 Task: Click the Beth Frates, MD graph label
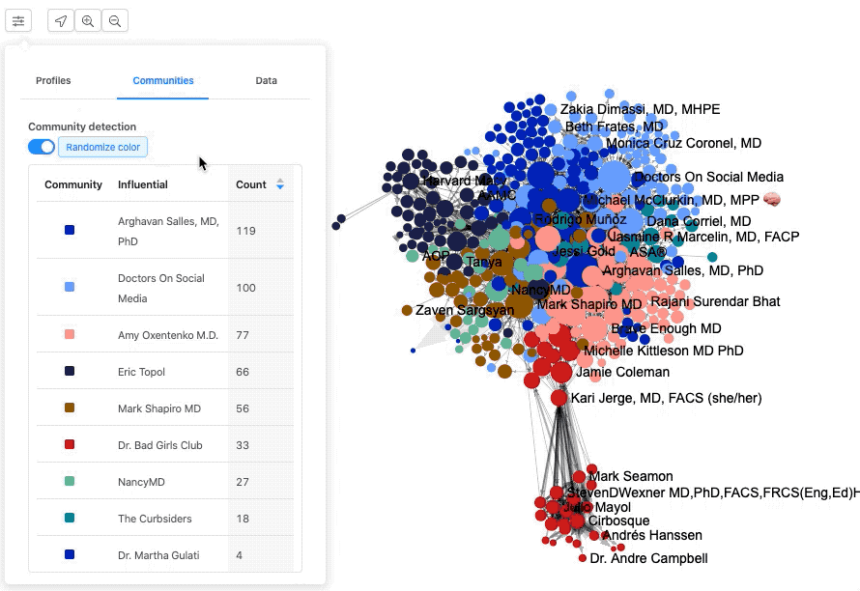tap(615, 127)
